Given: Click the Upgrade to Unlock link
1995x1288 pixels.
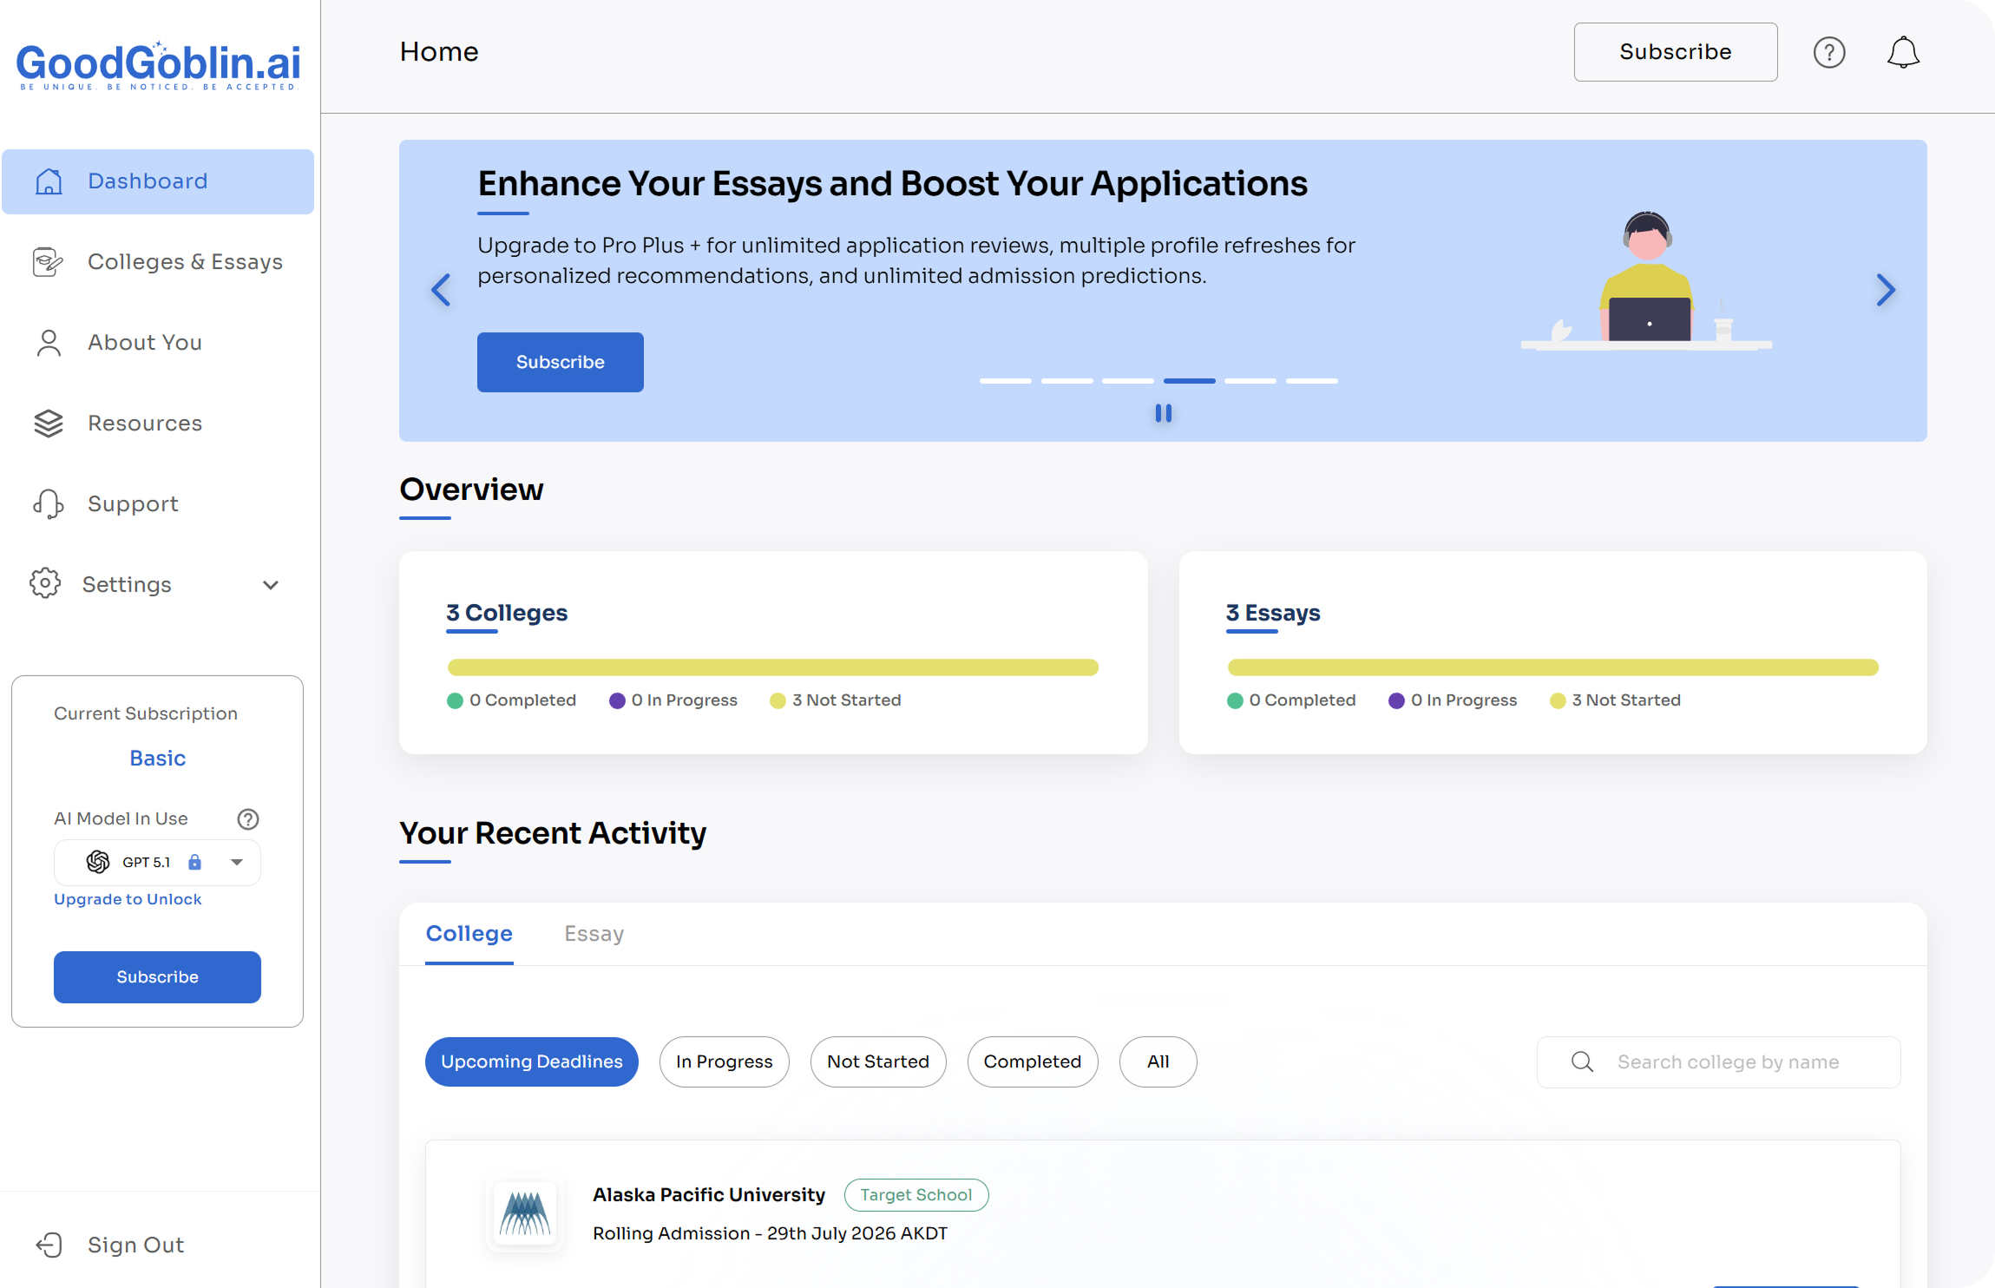Looking at the screenshot, I should (128, 899).
